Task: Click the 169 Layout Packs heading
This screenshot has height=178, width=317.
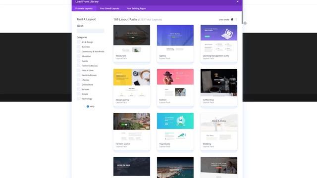Action: pyautogui.click(x=125, y=19)
